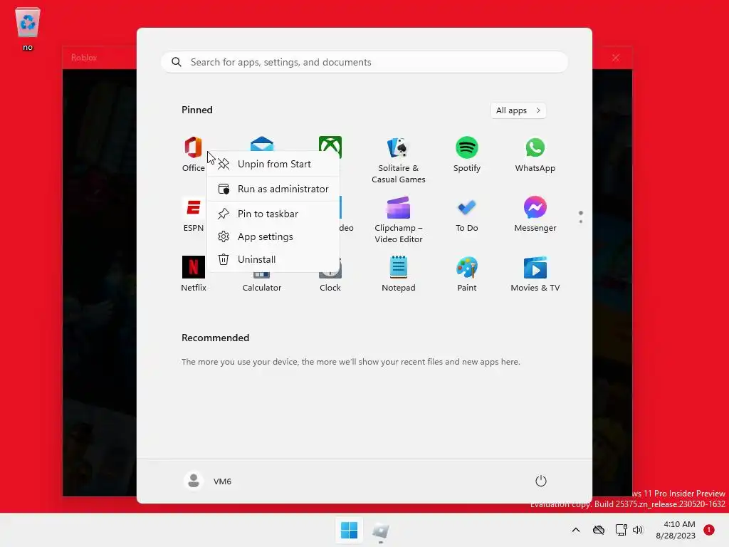Open the Paint app
Viewport: 729px width, 547px height.
pyautogui.click(x=467, y=274)
